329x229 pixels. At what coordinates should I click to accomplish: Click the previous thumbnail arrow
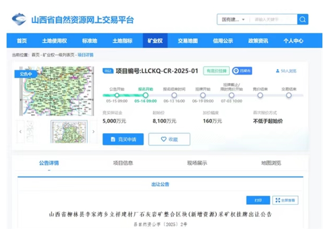click(x=21, y=131)
